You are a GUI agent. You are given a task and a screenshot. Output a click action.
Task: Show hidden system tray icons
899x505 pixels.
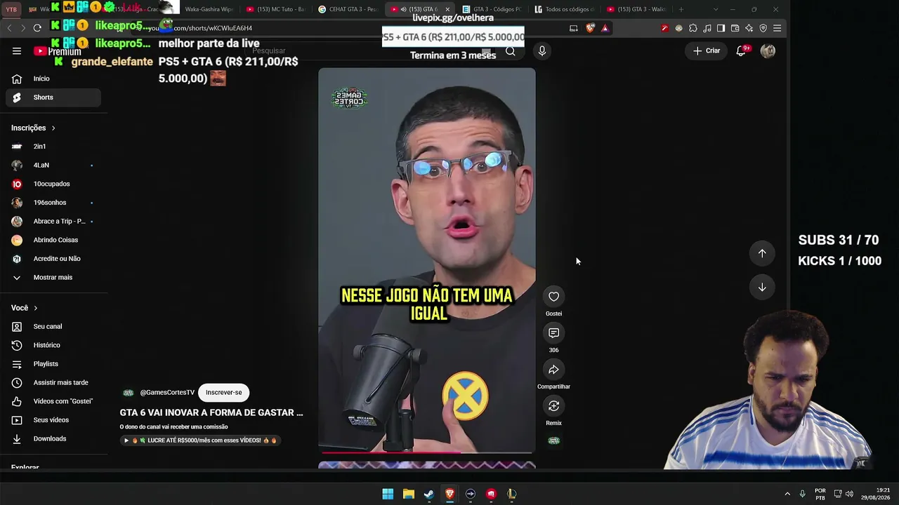pyautogui.click(x=787, y=494)
